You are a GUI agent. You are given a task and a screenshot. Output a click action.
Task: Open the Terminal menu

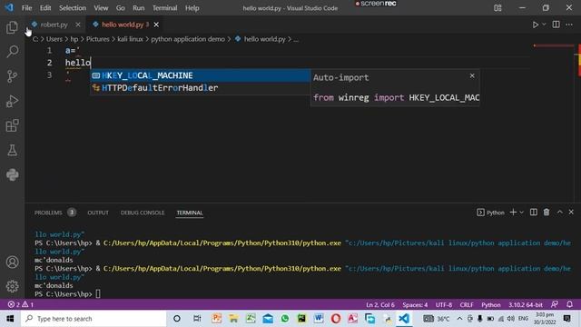[x=165, y=8]
